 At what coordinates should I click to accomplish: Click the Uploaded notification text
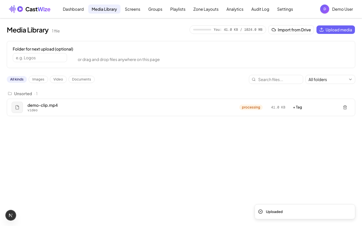click(274, 212)
